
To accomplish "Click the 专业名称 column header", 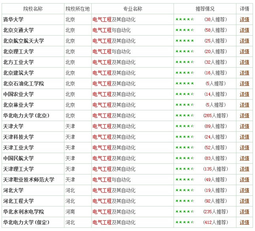I will click(132, 9).
